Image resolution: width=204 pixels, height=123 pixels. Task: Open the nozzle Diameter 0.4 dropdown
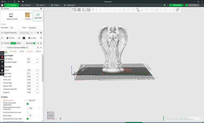(15, 28)
